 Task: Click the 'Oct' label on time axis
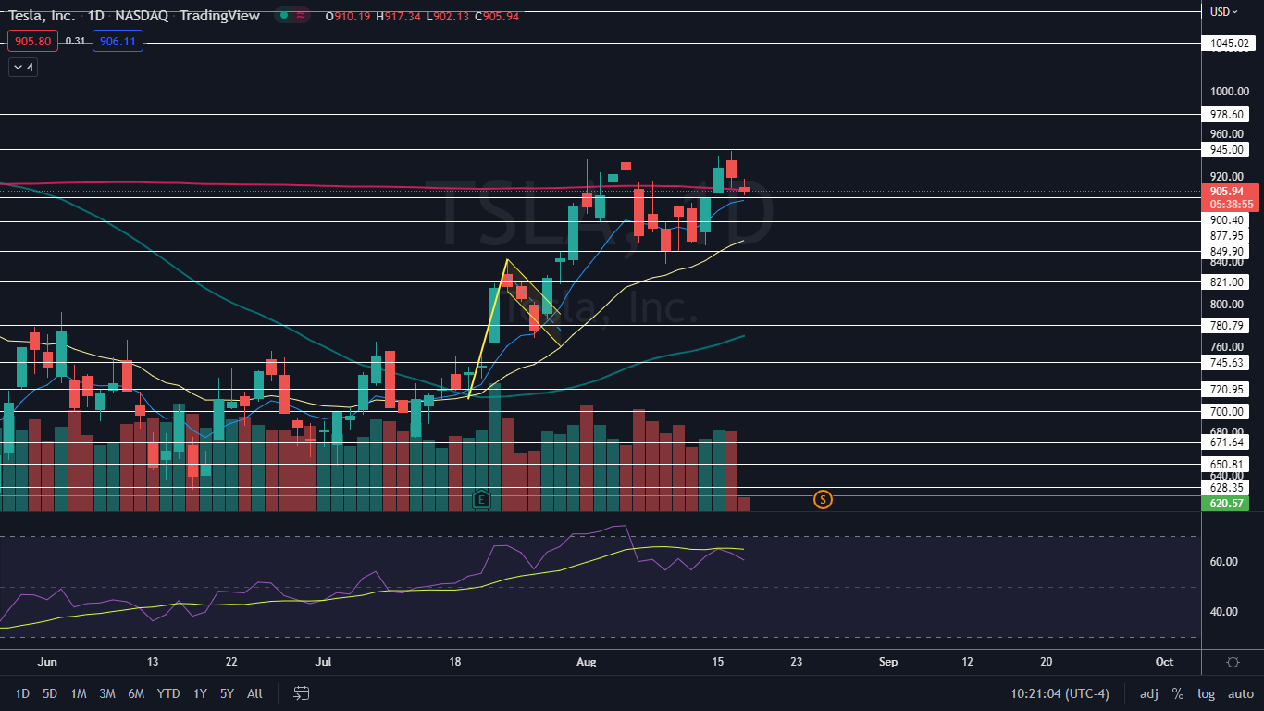pos(1164,662)
